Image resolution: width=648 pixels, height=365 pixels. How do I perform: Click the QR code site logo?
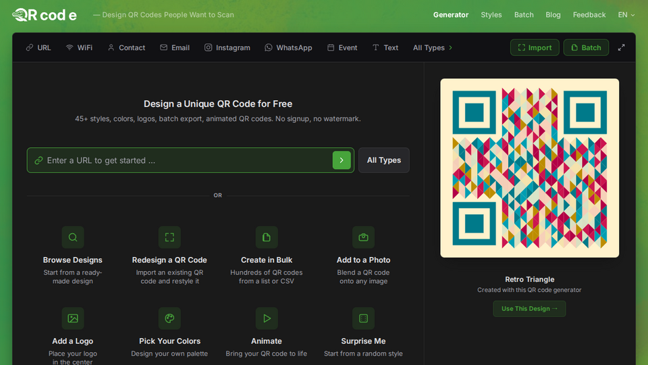45,15
